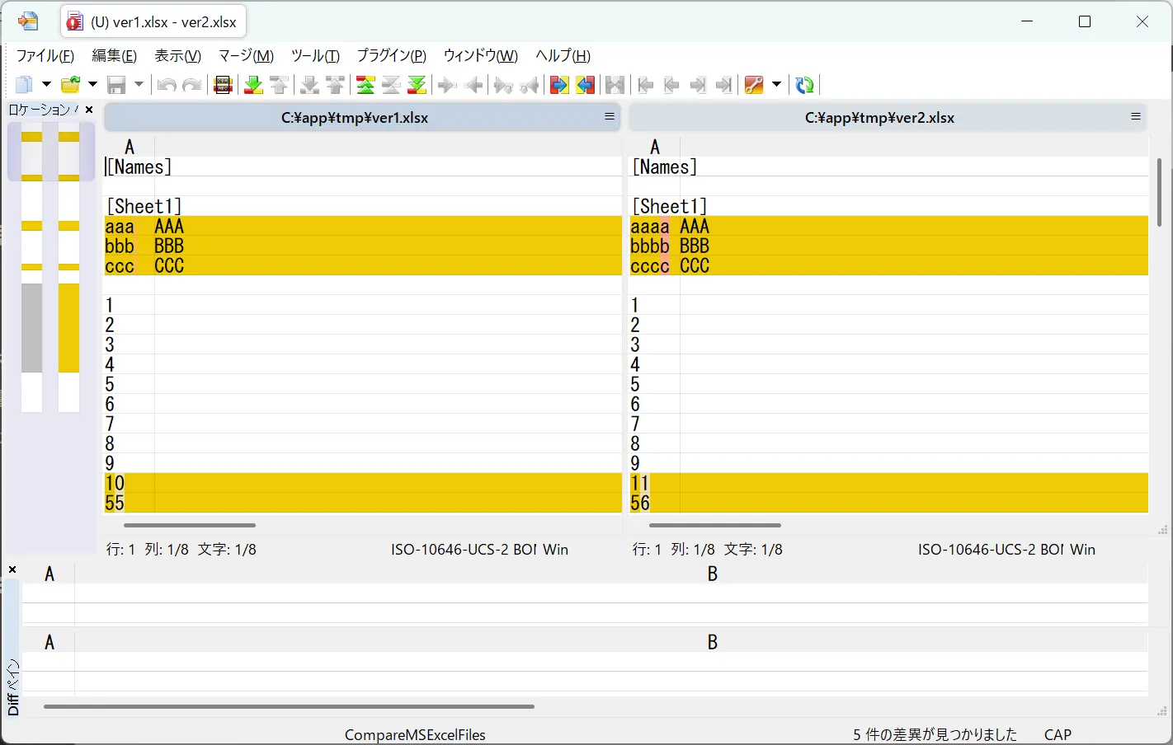This screenshot has height=745, width=1173.
Task: Click the Redo toolbar icon
Action: 192,85
